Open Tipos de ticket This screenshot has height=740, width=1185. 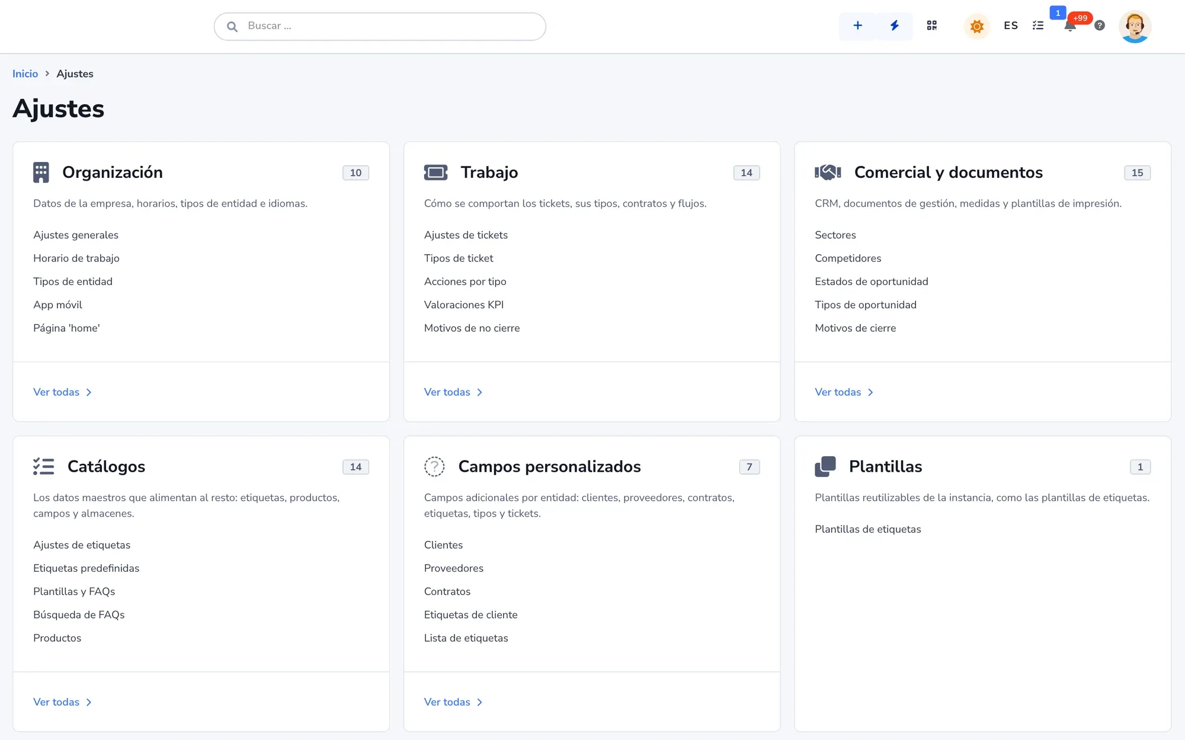(x=459, y=258)
